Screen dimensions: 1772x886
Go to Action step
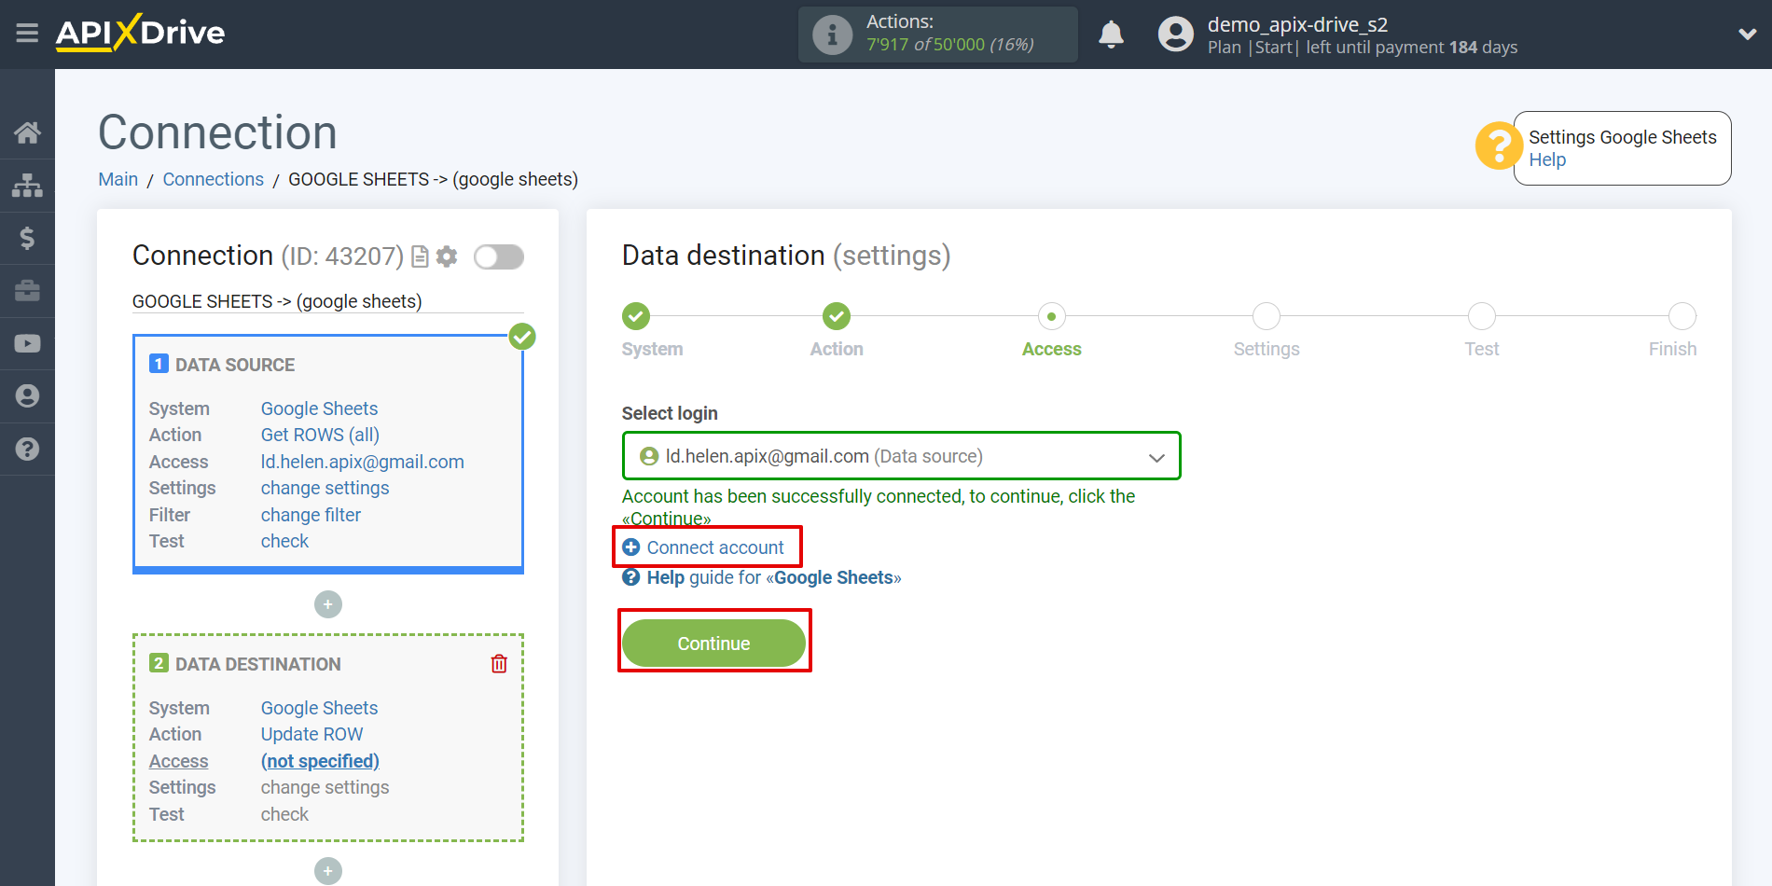pos(837,316)
